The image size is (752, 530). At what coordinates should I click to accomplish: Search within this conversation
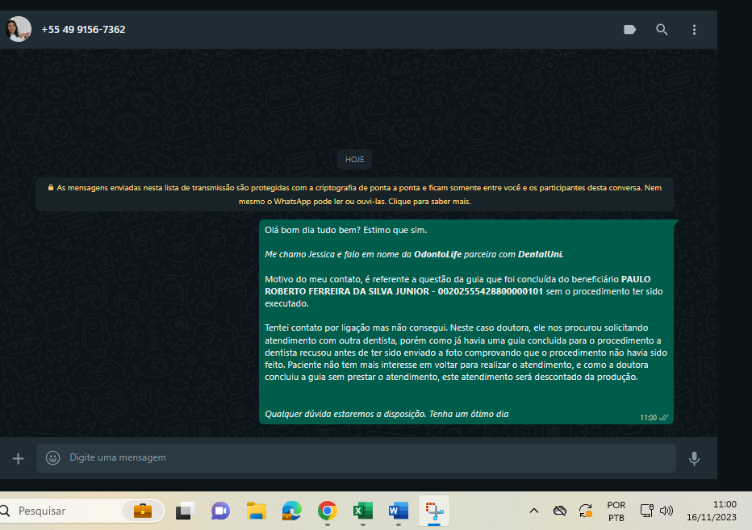(x=662, y=30)
